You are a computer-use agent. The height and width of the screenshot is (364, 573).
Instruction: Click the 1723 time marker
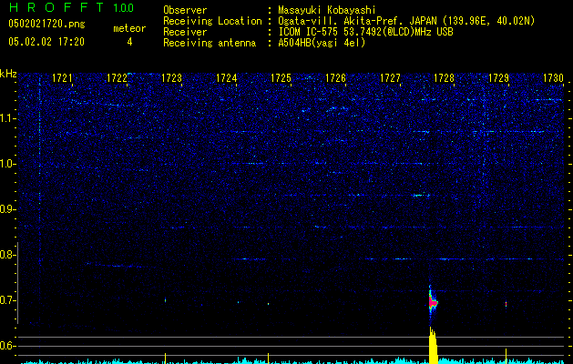(171, 78)
